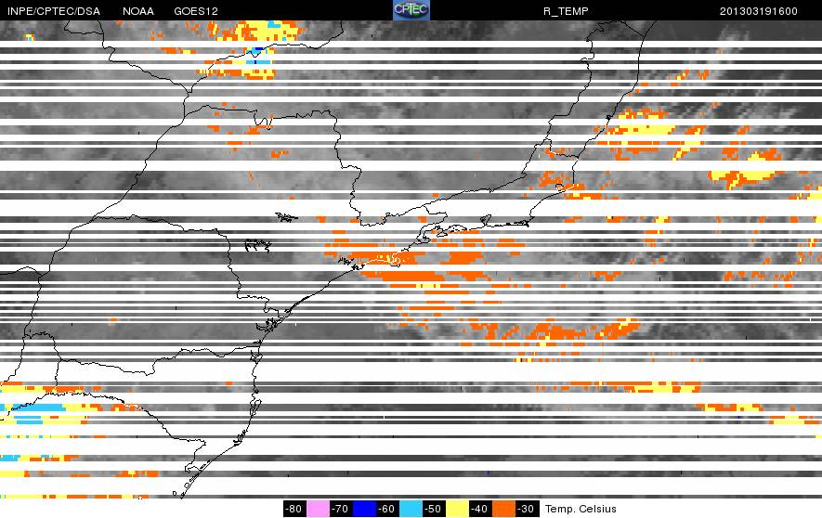The image size is (822, 518).
Task: Click the 201303191600 timestamp
Action: [x=759, y=11]
